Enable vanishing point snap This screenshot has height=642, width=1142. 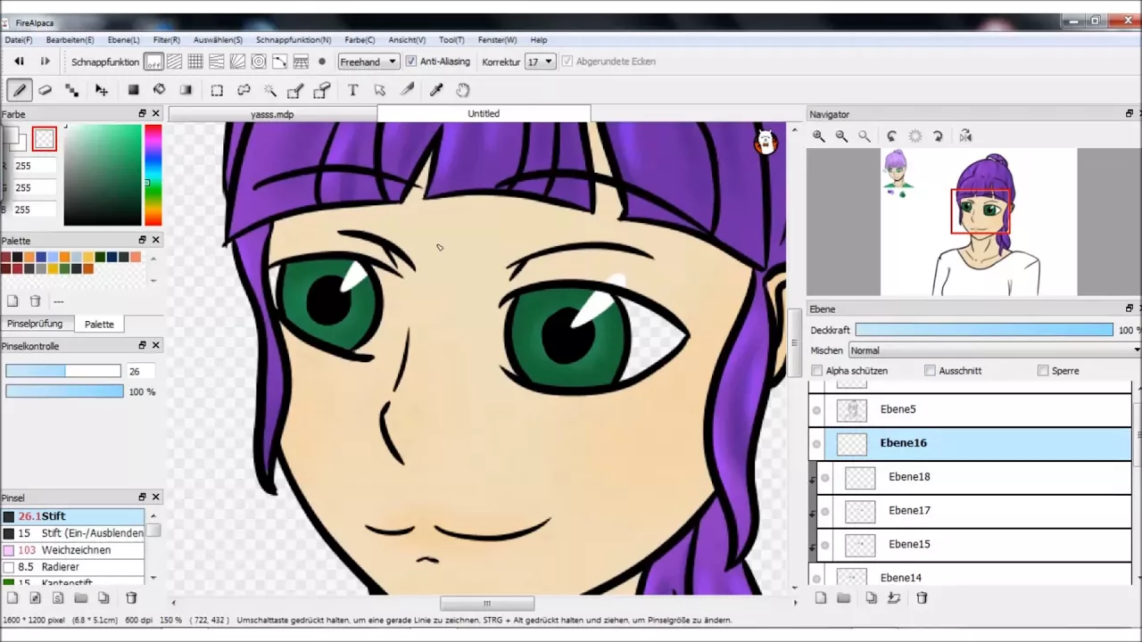click(x=217, y=62)
